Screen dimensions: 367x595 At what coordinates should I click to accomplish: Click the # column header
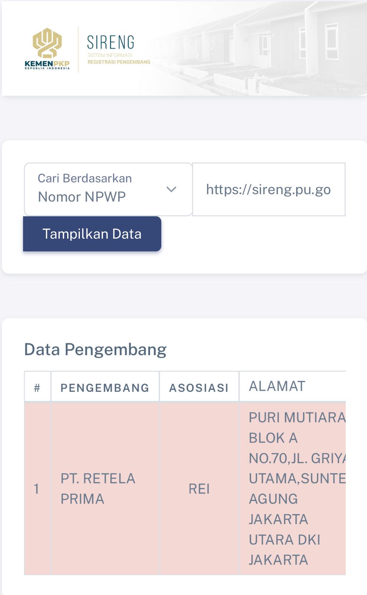tap(37, 387)
